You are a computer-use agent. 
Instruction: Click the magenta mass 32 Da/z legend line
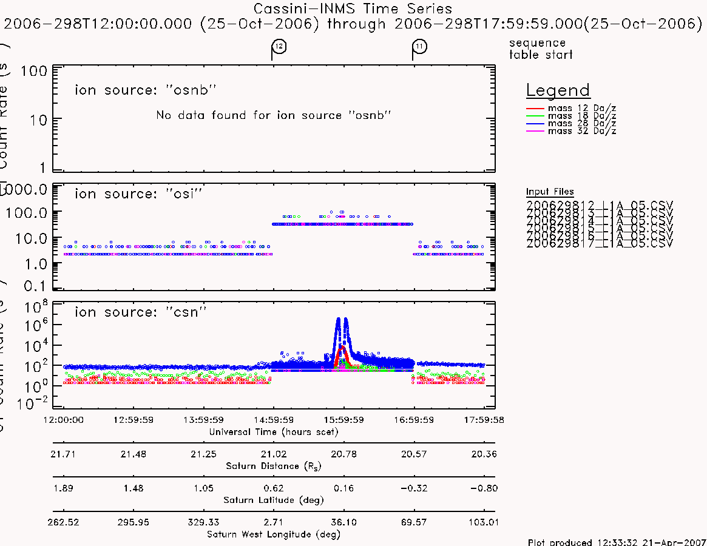(535, 131)
